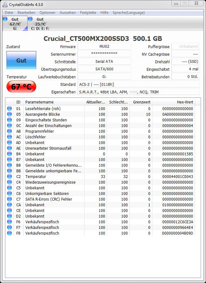Open the Aussehen menu
The image size is (206, 283).
[x=68, y=13]
